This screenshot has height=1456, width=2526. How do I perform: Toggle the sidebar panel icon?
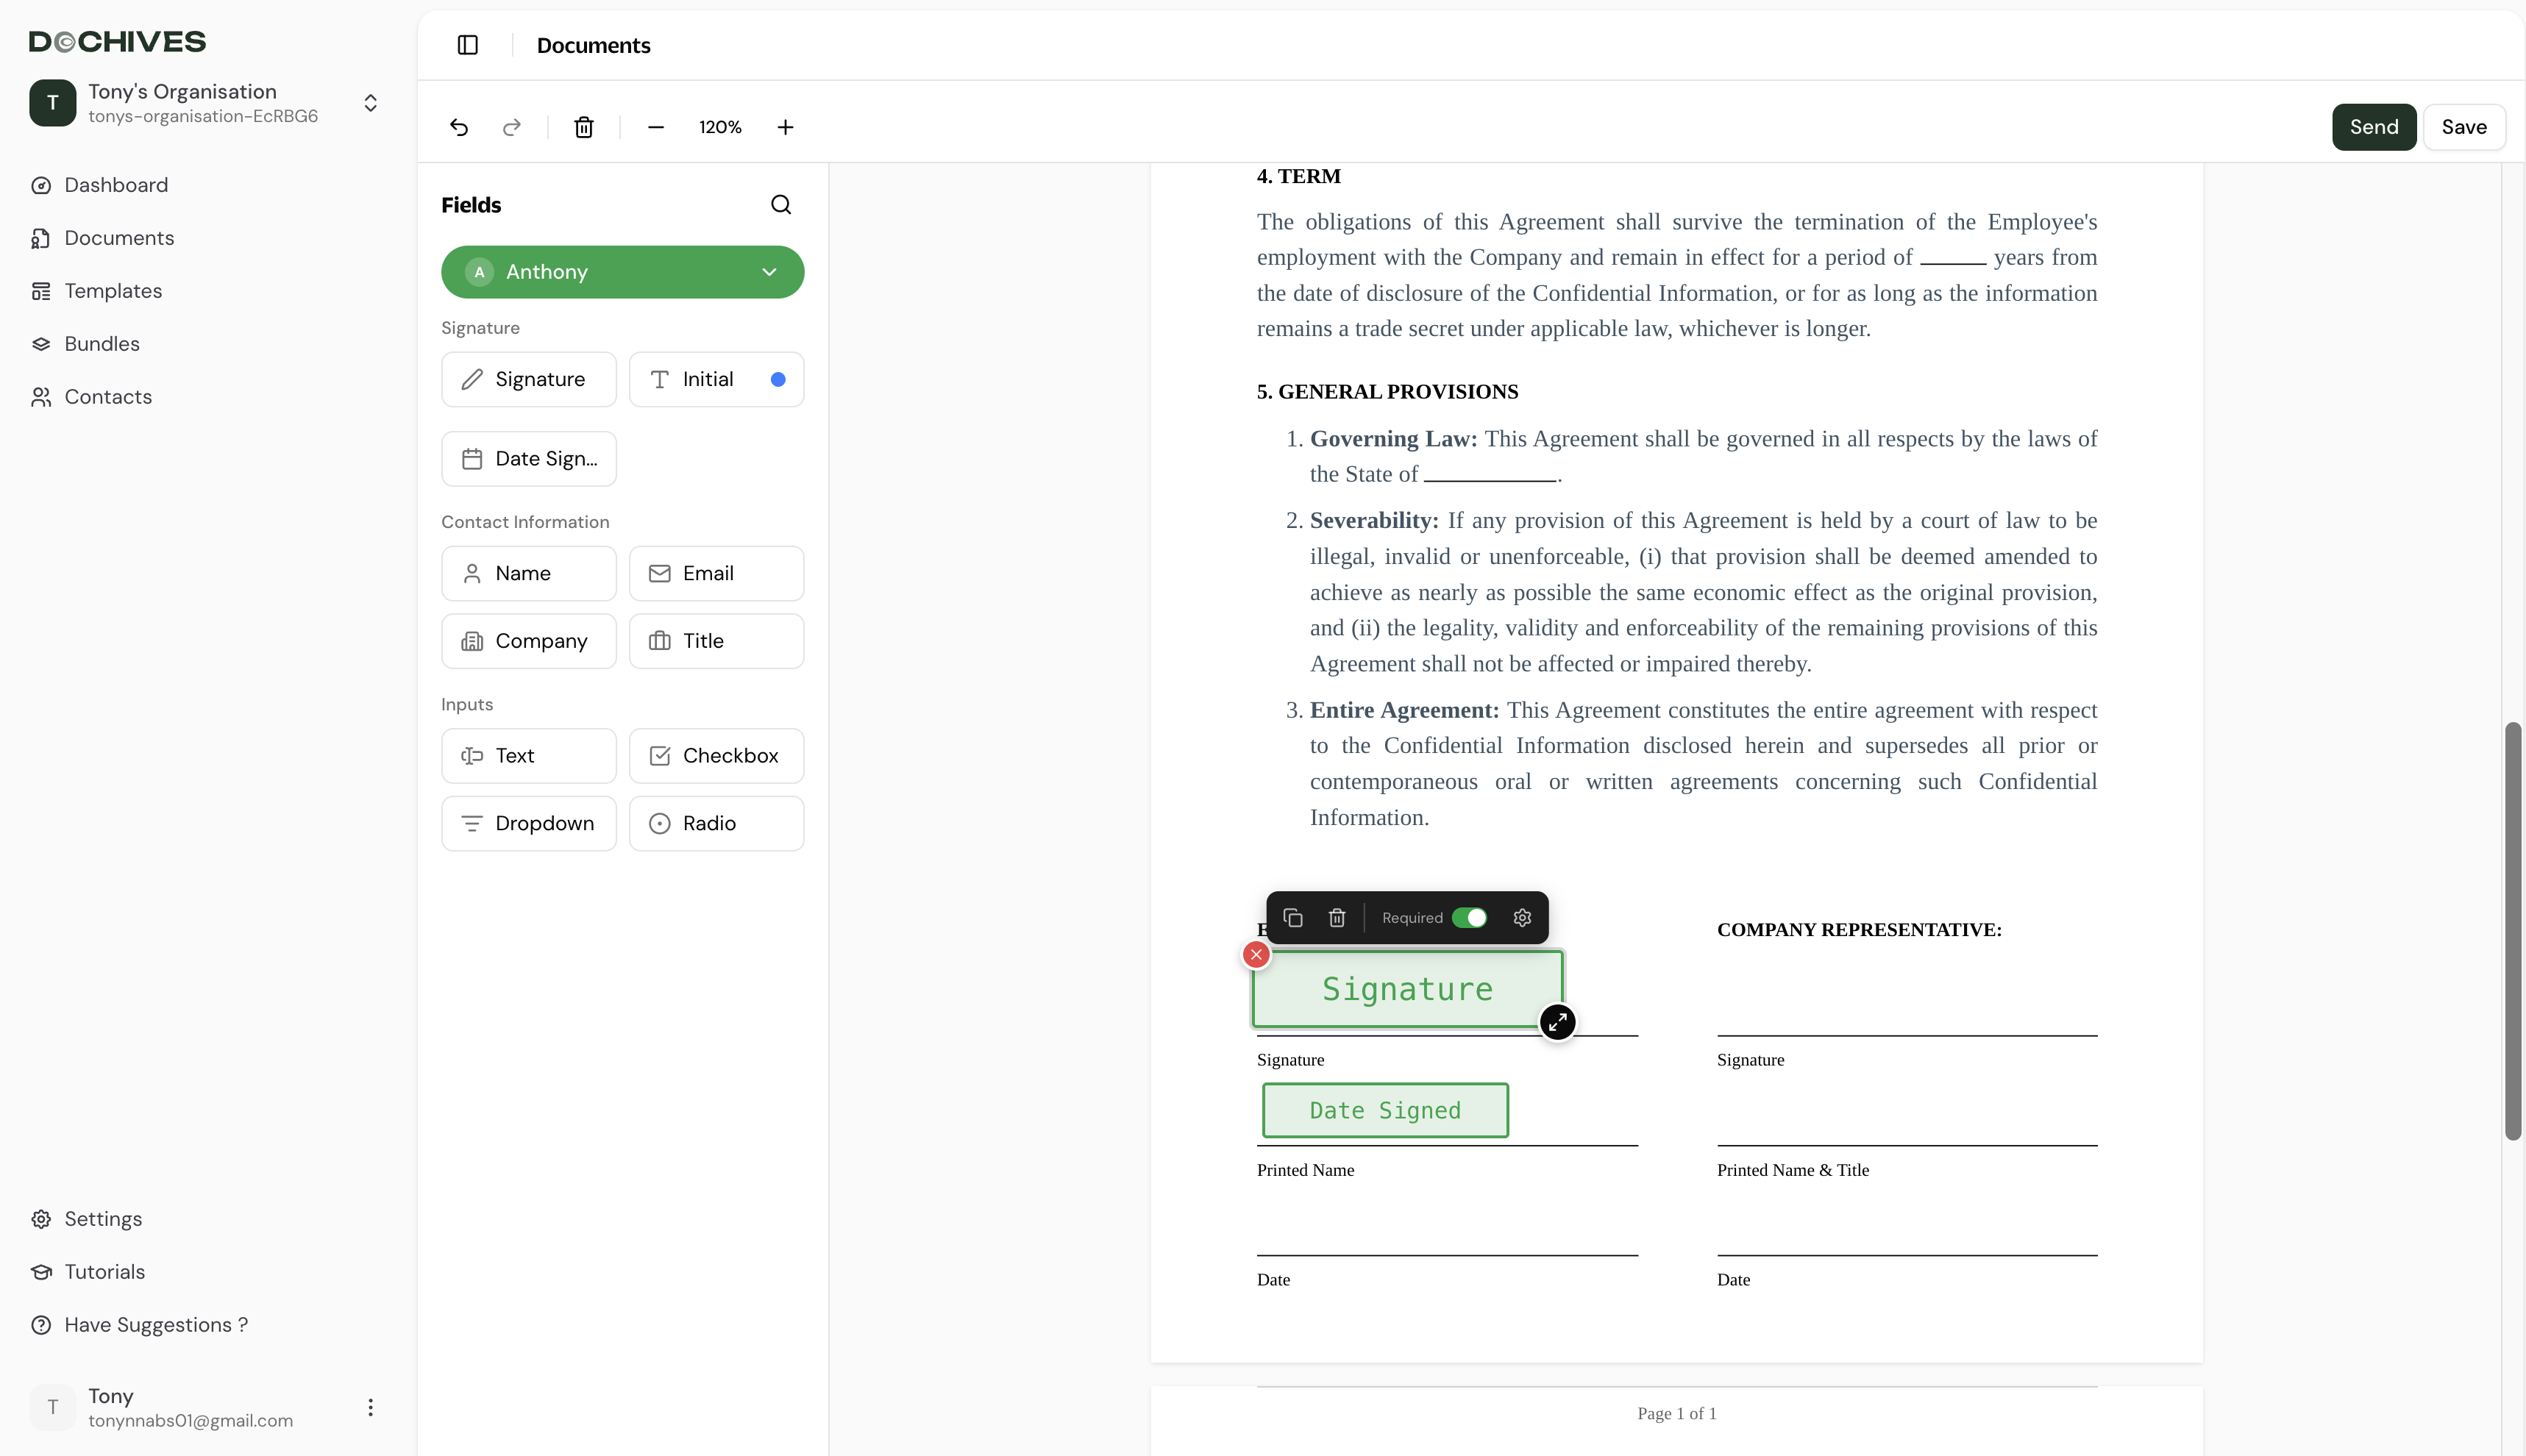click(467, 45)
